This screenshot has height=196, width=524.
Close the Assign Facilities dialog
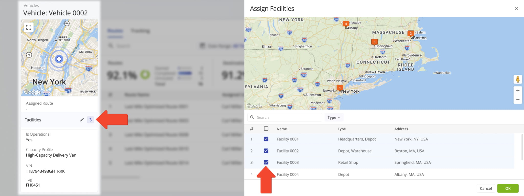516,8
